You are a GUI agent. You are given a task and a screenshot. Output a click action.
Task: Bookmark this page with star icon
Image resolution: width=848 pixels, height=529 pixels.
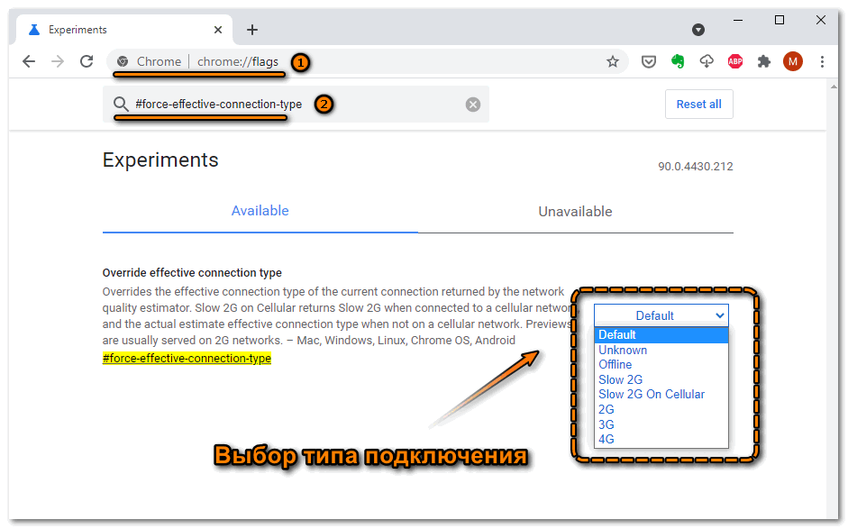point(613,61)
